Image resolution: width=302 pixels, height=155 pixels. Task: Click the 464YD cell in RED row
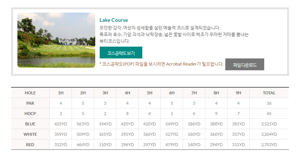pyautogui.click(x=83, y=145)
